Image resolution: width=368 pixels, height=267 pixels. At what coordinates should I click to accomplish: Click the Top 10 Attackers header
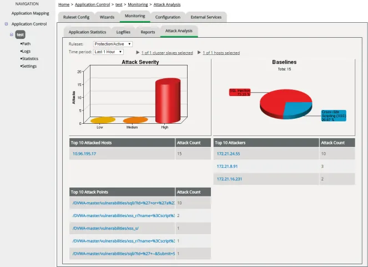coord(266,143)
